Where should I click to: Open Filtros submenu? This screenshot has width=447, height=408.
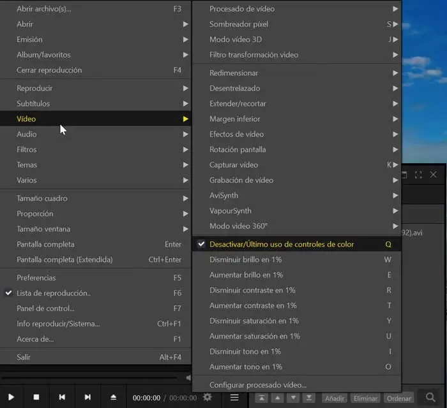(96, 150)
